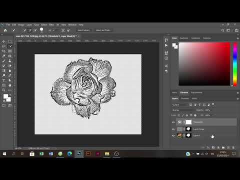This screenshot has height=180, width=240.
Task: Click the Share icon at top right
Action: click(236, 30)
